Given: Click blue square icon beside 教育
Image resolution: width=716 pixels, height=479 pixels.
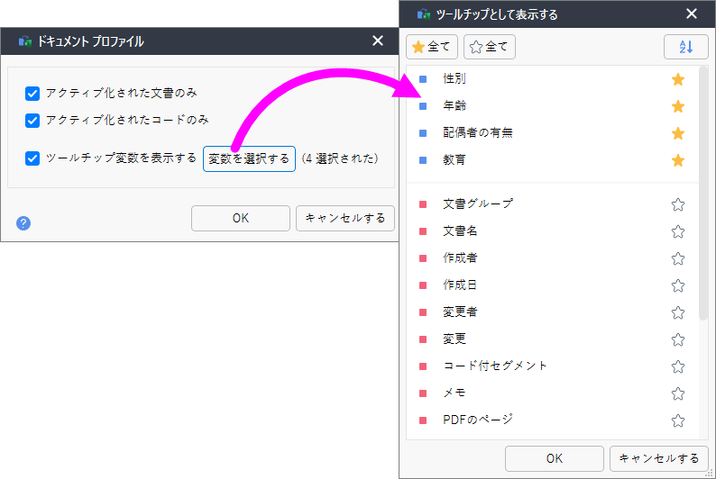Looking at the screenshot, I should click(x=423, y=160).
